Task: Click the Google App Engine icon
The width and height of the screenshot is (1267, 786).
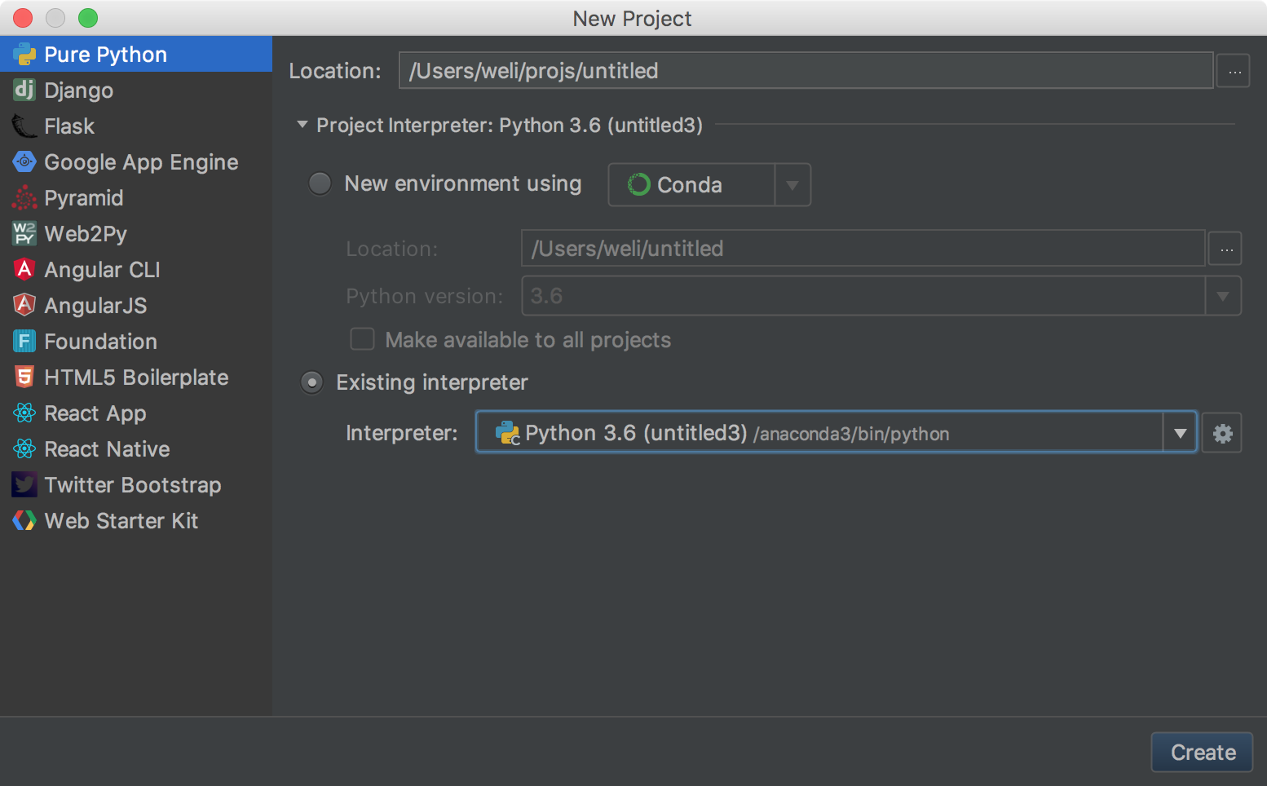Action: [x=24, y=161]
